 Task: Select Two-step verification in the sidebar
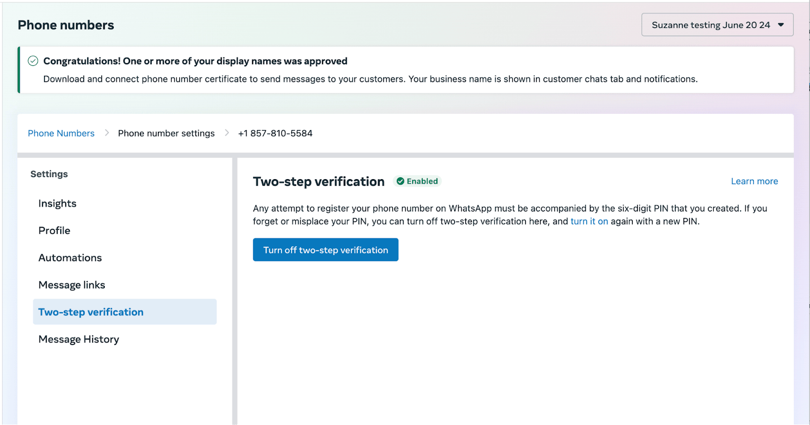point(91,312)
